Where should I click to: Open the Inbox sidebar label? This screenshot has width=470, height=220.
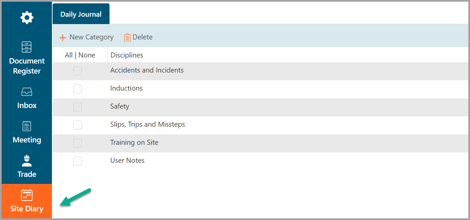click(x=27, y=105)
